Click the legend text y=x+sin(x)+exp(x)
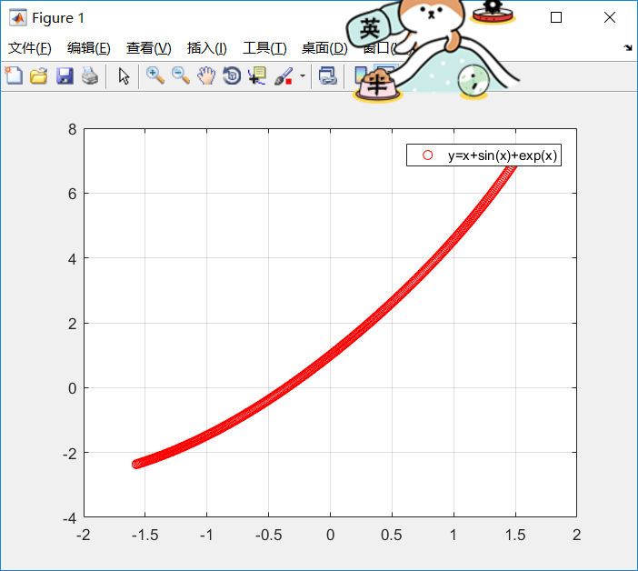The height and width of the screenshot is (571, 638). [502, 155]
